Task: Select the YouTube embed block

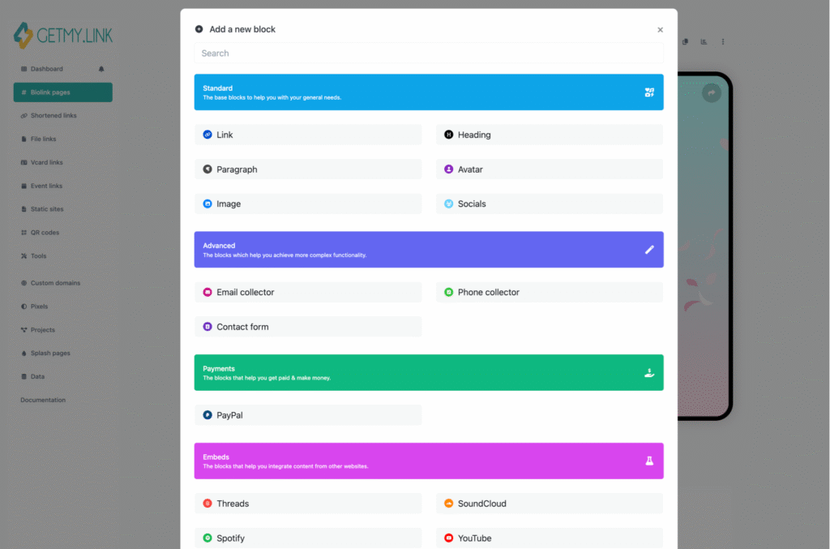Action: 549,538
